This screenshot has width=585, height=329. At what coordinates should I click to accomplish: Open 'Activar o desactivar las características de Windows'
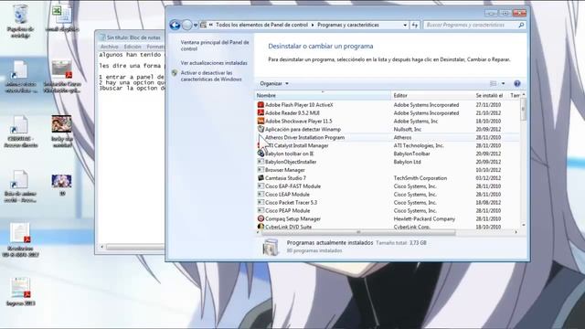click(x=211, y=76)
